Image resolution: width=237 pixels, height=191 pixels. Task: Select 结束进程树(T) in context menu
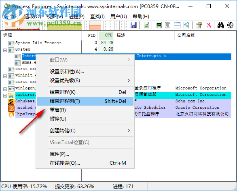[x=85, y=101]
